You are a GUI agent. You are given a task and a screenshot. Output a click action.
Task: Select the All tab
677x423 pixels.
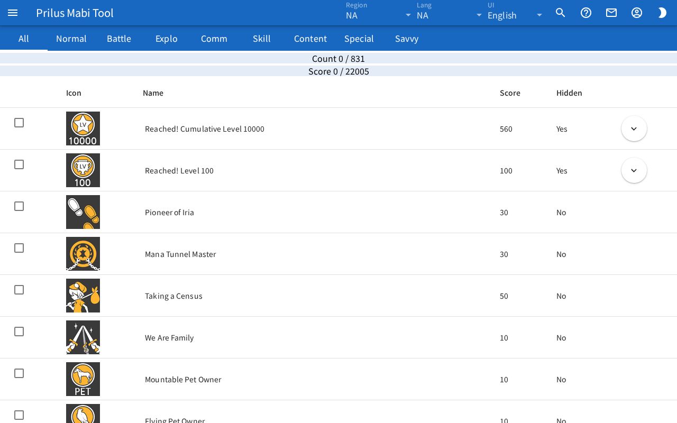point(24,39)
